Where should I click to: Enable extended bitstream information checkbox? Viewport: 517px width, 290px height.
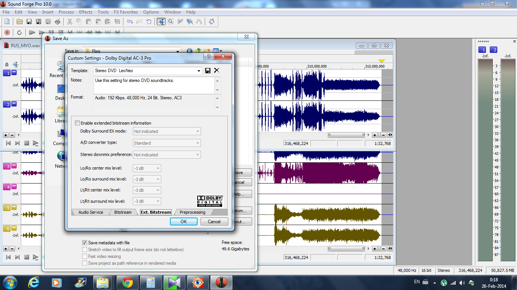point(78,123)
